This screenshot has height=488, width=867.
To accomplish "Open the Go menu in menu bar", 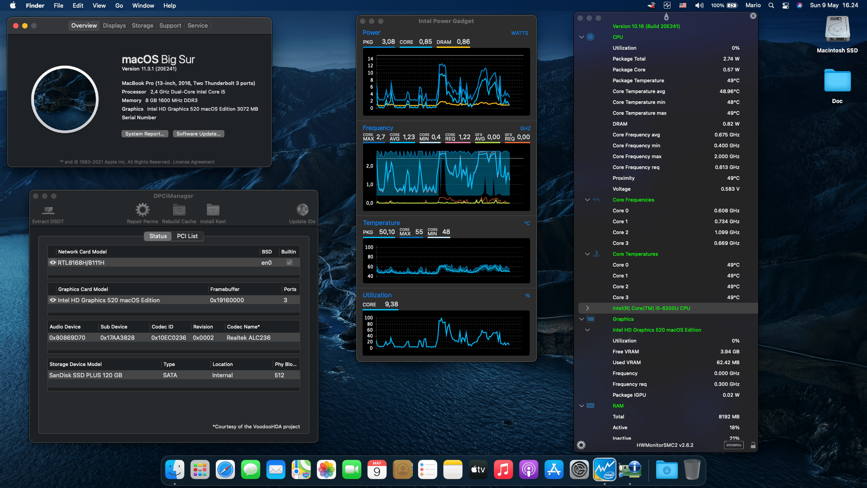I will click(119, 5).
